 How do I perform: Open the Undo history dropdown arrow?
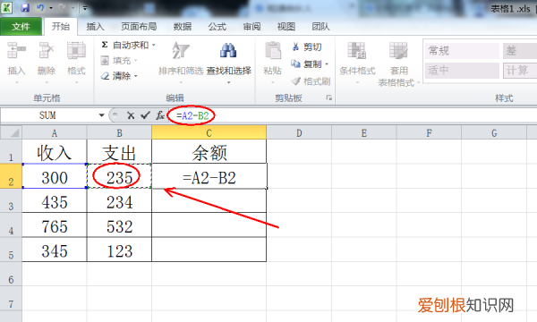click(x=51, y=8)
